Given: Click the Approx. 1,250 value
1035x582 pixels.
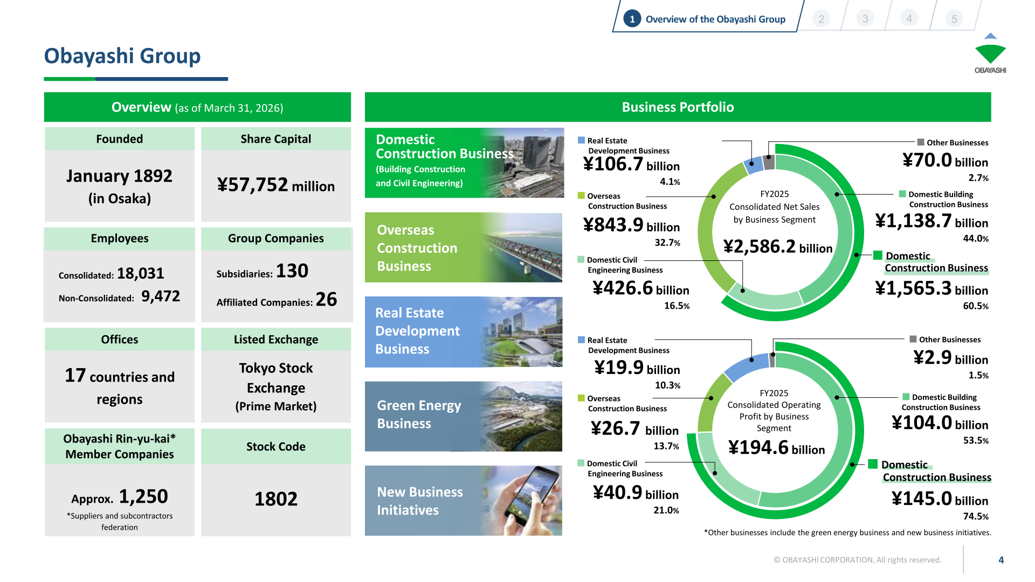Looking at the screenshot, I should [120, 496].
